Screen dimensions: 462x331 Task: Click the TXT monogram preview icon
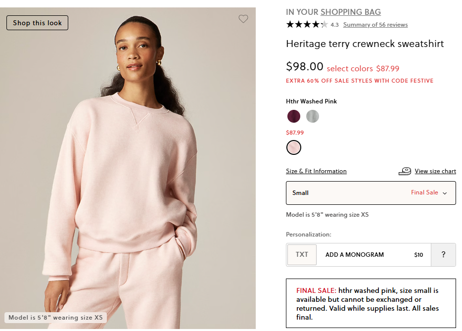pos(302,255)
